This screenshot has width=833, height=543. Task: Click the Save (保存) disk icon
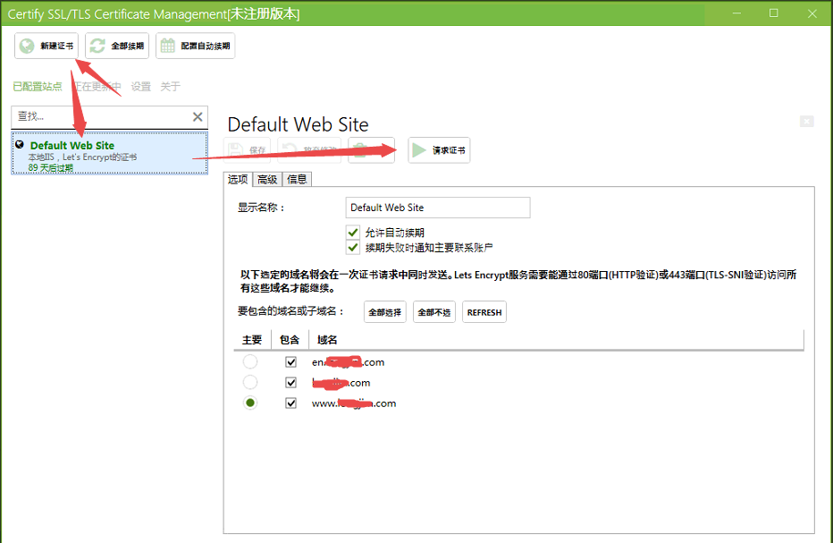pos(236,149)
